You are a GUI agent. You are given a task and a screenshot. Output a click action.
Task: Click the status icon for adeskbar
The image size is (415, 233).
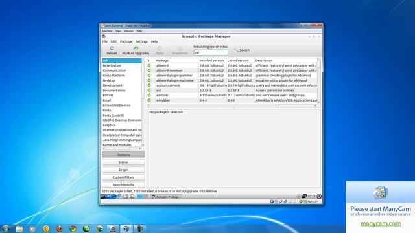pyautogui.click(x=149, y=100)
